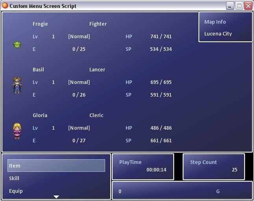Click the G currency label
254x201 pixels.
tap(218, 192)
